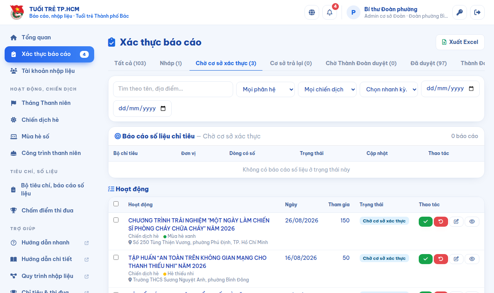Check the "MỘT NGÀY LÀM CHIẾN SĨ" row checkbox
This screenshot has height=293, width=494.
click(x=116, y=220)
